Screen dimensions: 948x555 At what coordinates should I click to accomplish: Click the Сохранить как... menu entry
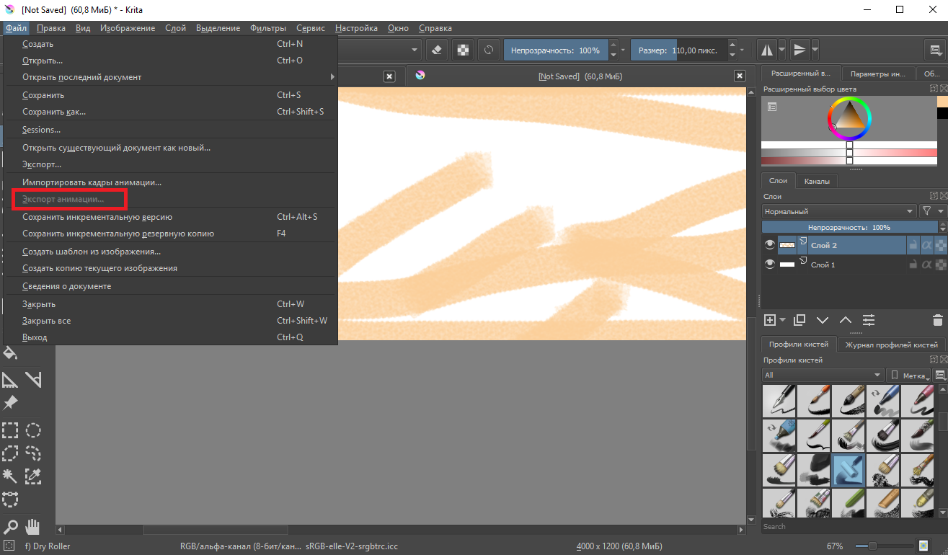pyautogui.click(x=54, y=112)
